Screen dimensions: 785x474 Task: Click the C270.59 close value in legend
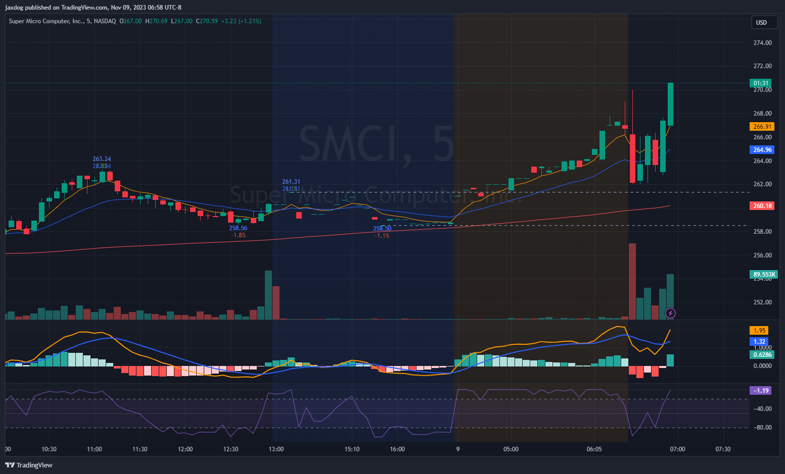tap(207, 21)
